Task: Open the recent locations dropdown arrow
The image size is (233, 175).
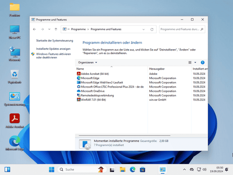Action: click(x=49, y=29)
